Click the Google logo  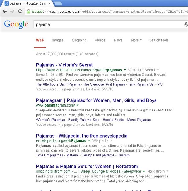(x=16, y=24)
